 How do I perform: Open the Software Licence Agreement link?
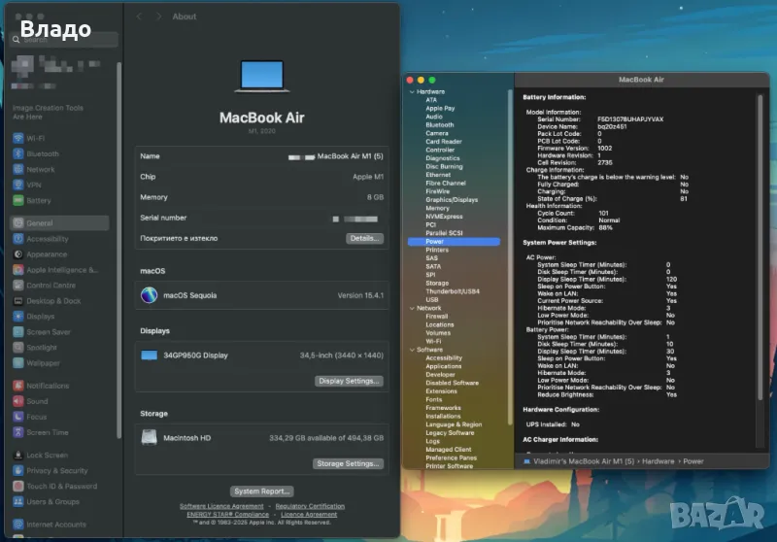click(x=221, y=506)
